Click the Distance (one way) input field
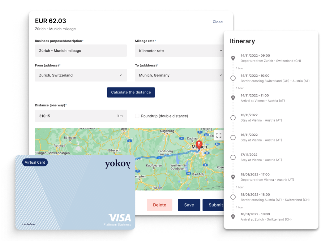 click(x=81, y=116)
